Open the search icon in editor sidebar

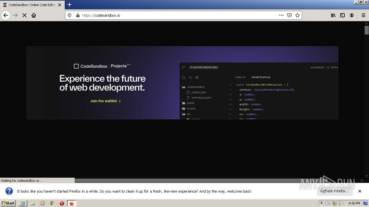190,78
